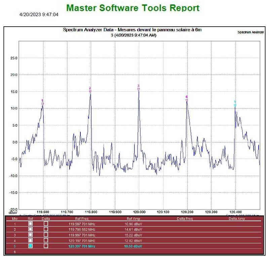269x257 pixels.
Task: Click the cyan marker 5 triangle
Action: [235, 106]
